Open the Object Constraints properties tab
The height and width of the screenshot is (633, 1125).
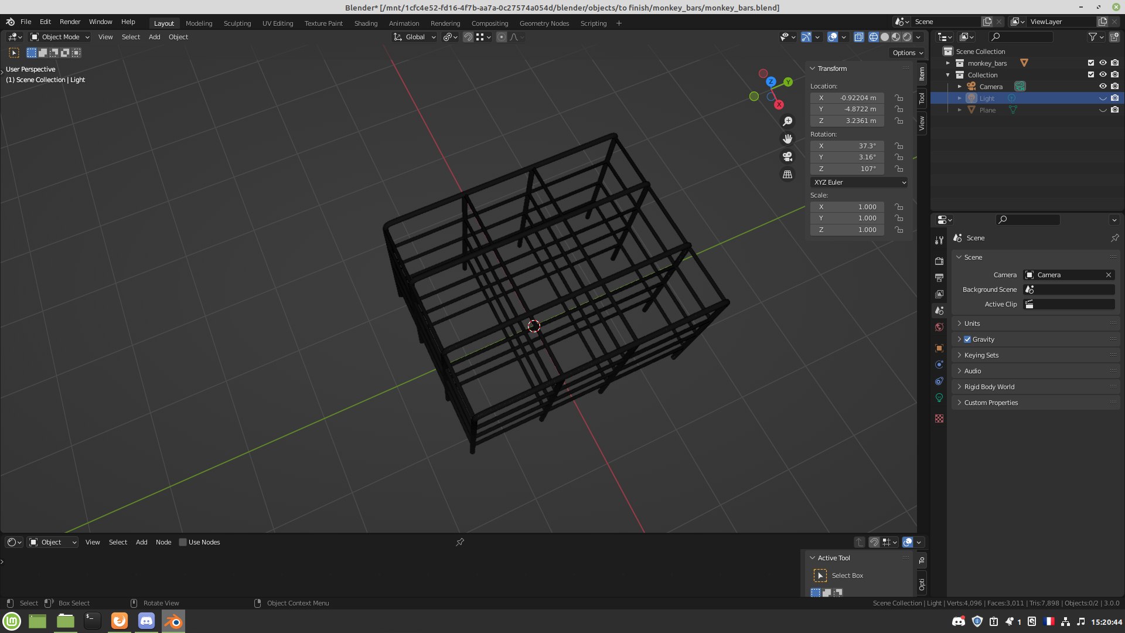939,381
